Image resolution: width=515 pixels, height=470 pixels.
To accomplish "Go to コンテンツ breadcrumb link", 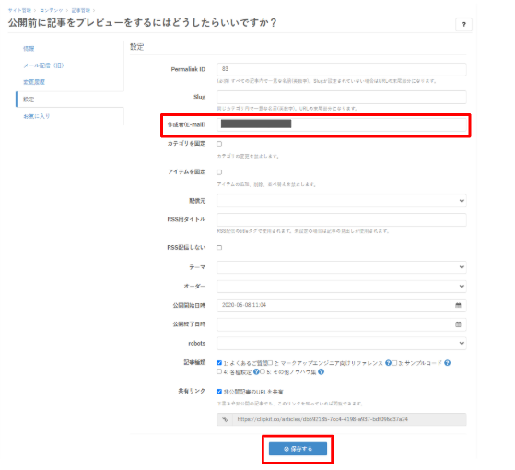I will coord(52,10).
